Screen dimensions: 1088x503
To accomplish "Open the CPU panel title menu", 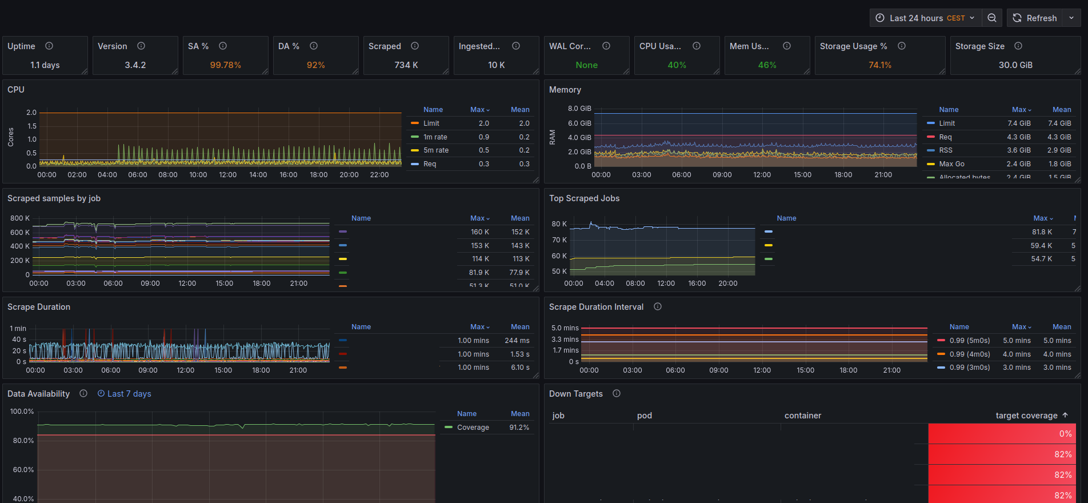I will (x=16, y=90).
